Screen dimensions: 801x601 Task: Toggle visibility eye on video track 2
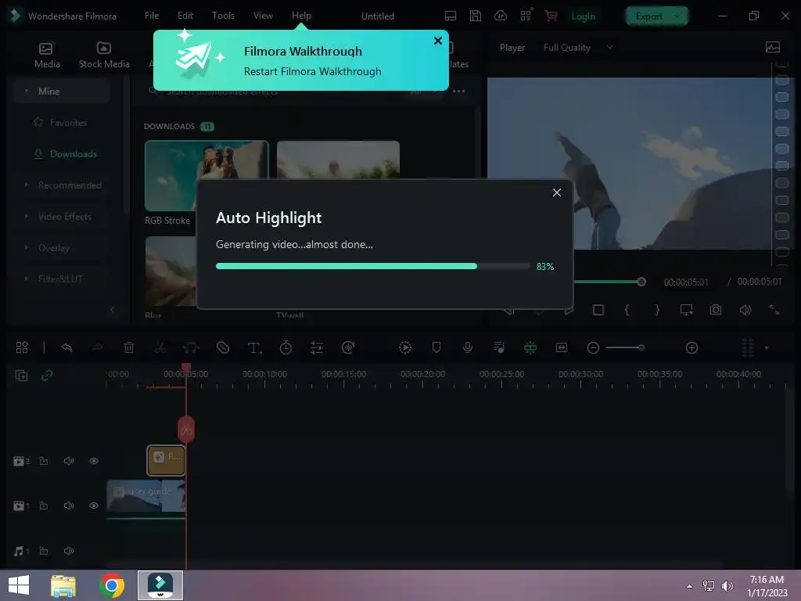click(x=94, y=461)
